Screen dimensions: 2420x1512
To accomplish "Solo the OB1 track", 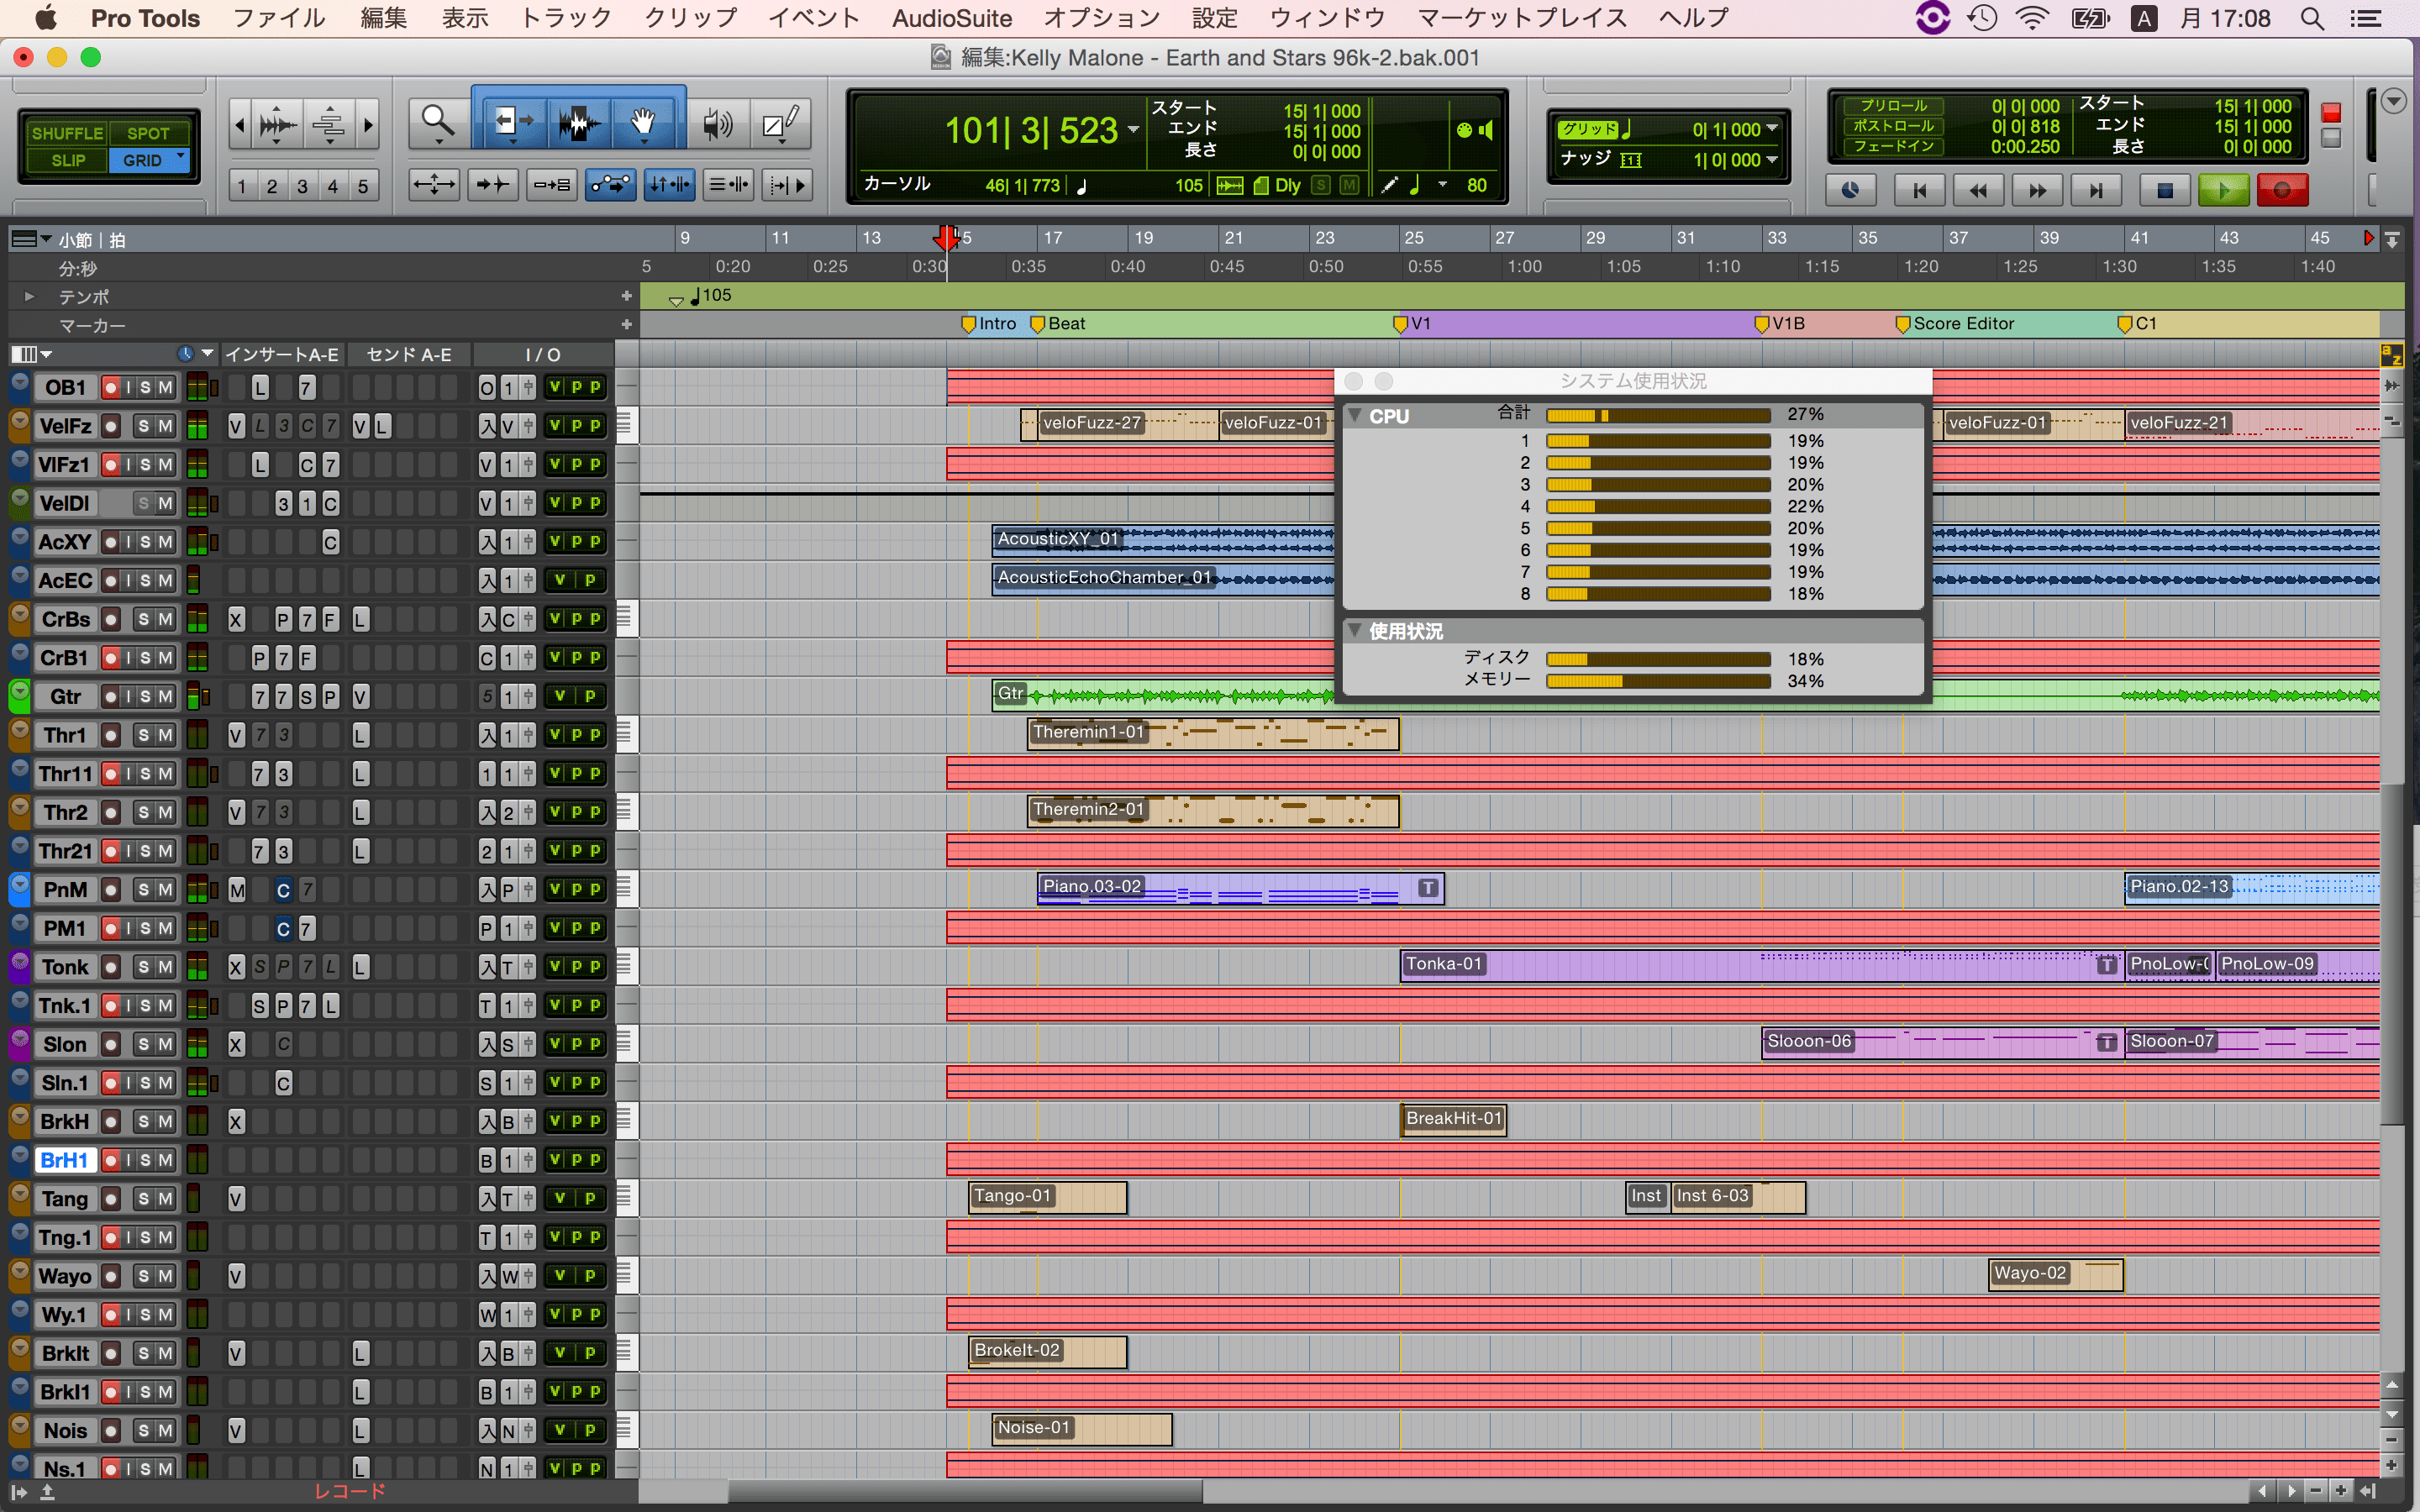I will point(146,387).
